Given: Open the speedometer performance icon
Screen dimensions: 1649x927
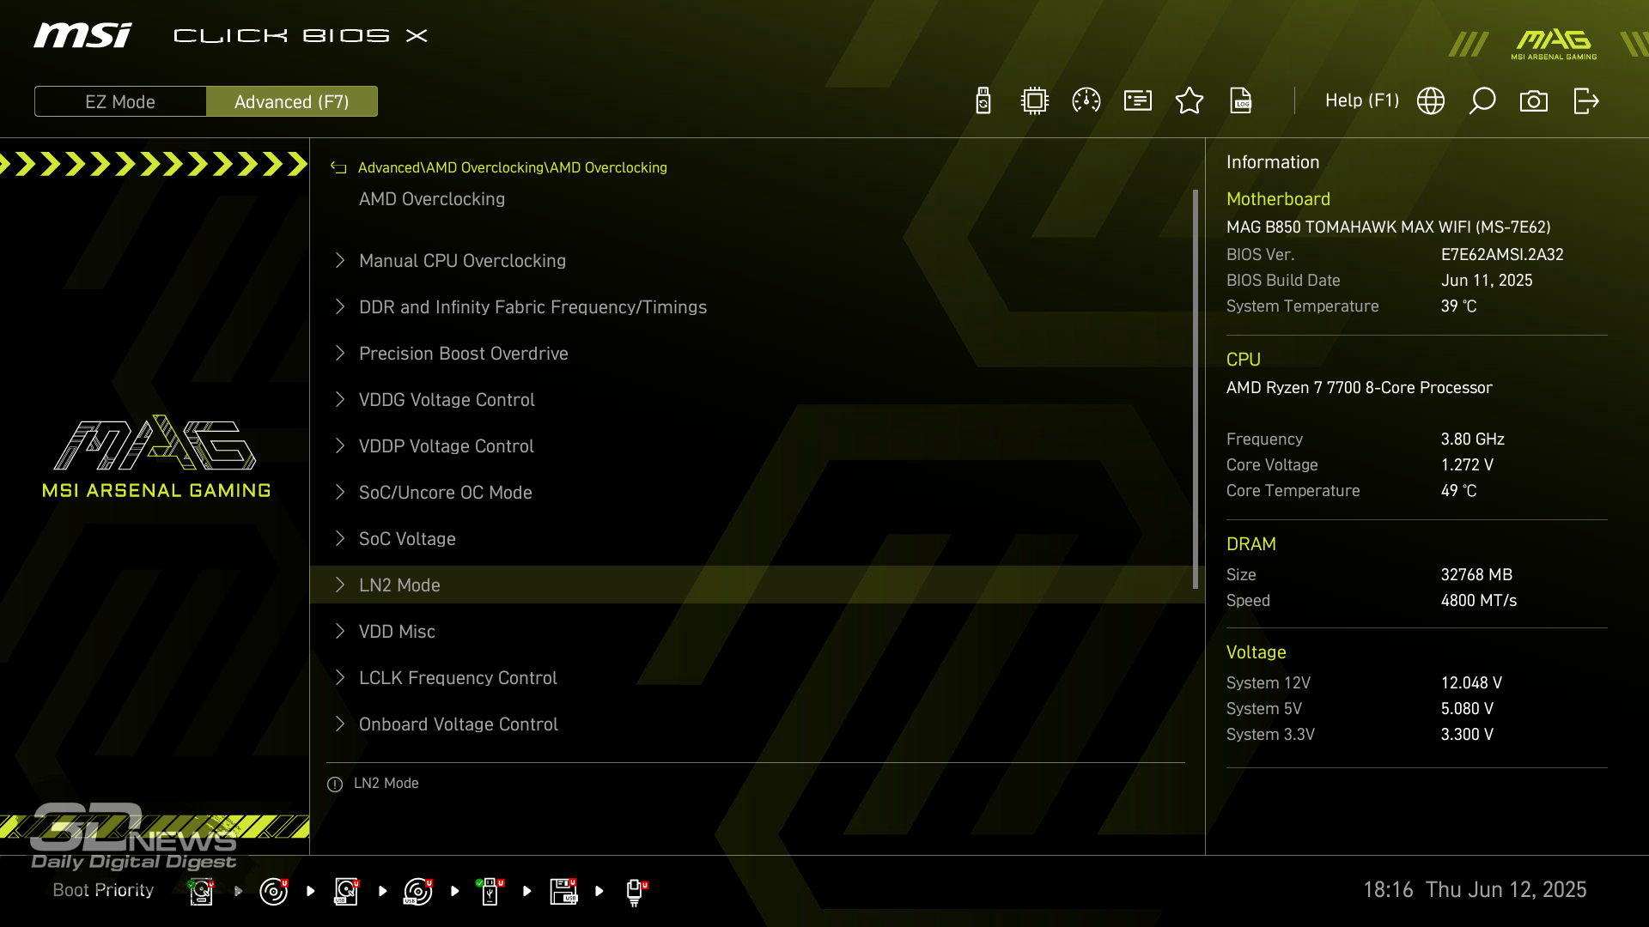Looking at the screenshot, I should click(1086, 101).
